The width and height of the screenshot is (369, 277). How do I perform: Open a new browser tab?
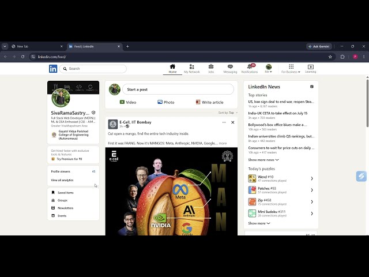coord(127,46)
